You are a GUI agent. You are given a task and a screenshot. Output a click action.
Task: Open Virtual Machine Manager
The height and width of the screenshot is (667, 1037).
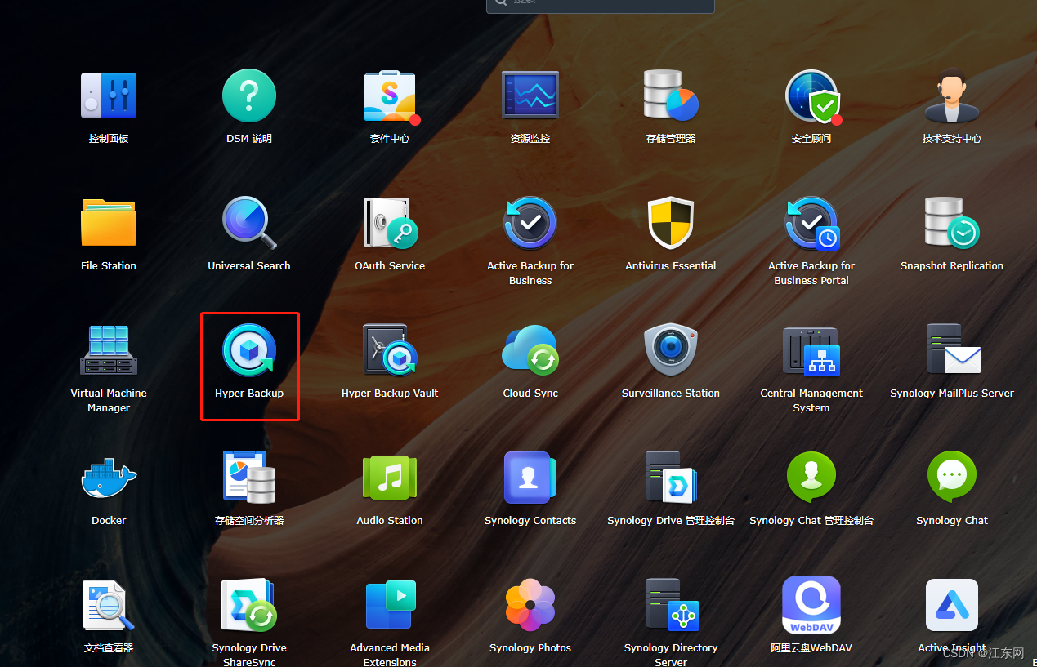click(x=109, y=350)
